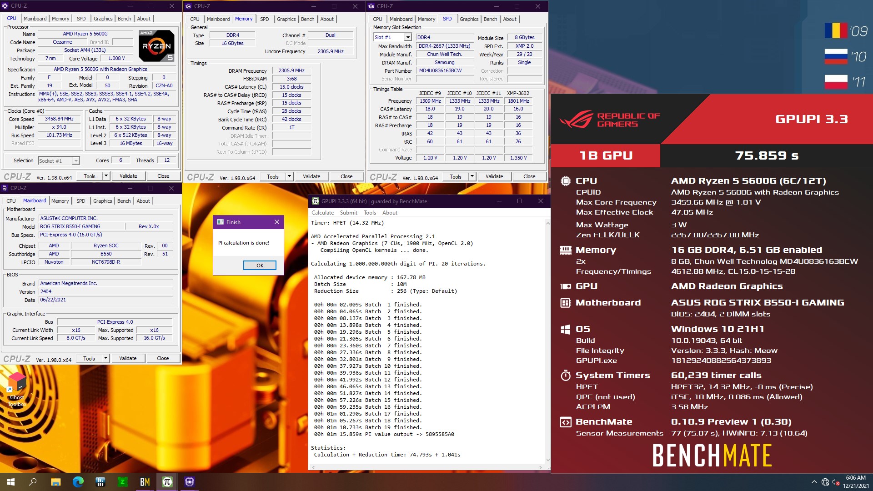The height and width of the screenshot is (491, 873).
Task: Select Graphics tab in SPD window
Action: pyautogui.click(x=469, y=19)
